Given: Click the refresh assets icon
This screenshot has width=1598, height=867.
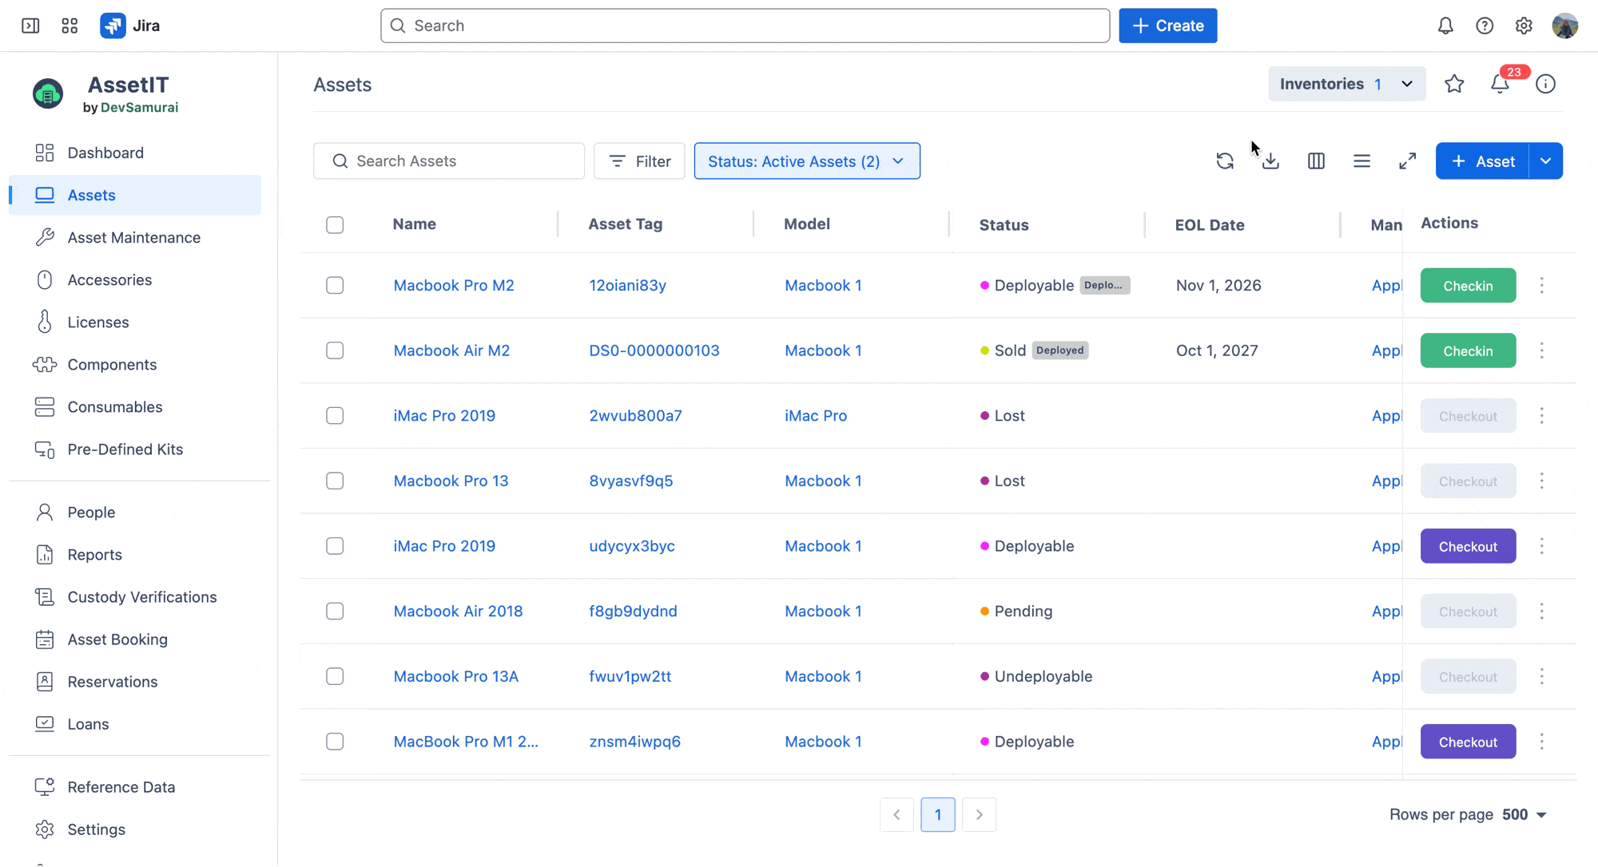Looking at the screenshot, I should point(1225,161).
